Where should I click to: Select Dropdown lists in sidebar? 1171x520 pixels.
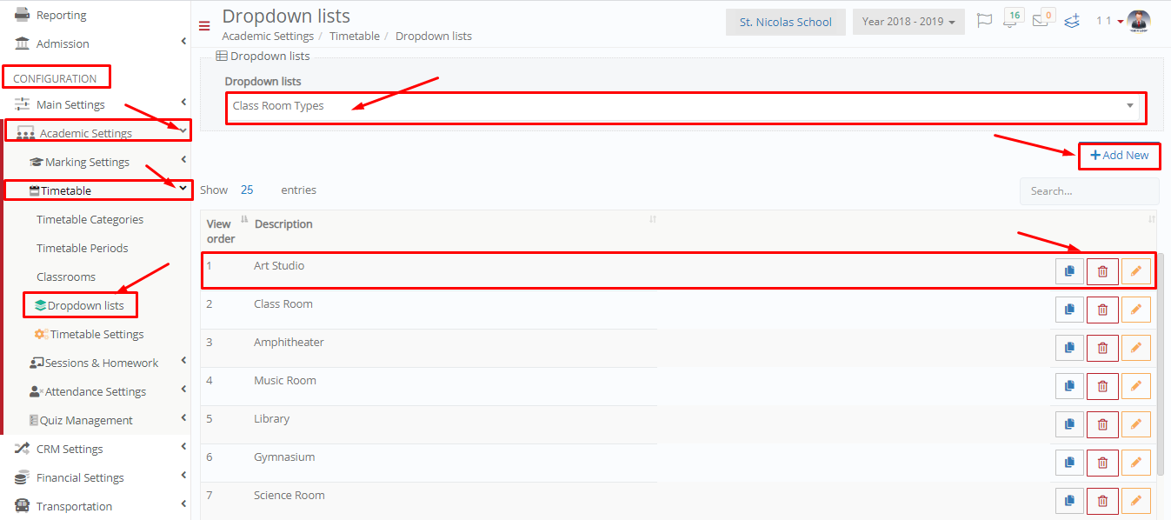pos(80,305)
